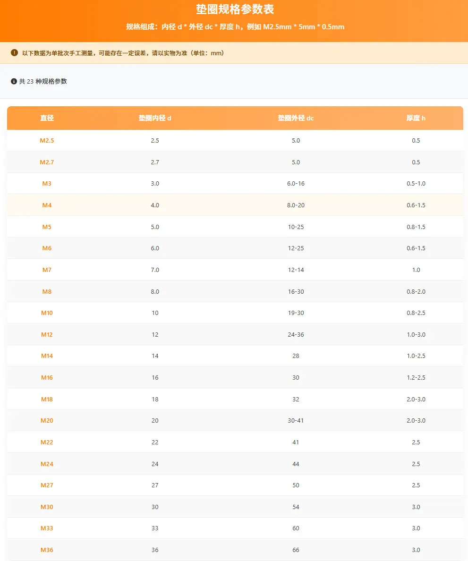This screenshot has height=561, width=468.
Task: Select the M24 row label
Action: (x=47, y=464)
